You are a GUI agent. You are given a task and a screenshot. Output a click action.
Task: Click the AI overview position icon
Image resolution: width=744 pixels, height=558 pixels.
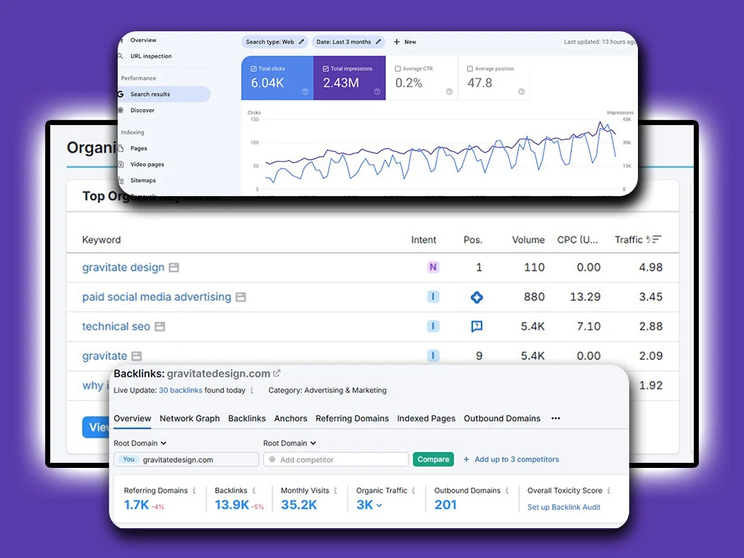pyautogui.click(x=477, y=297)
